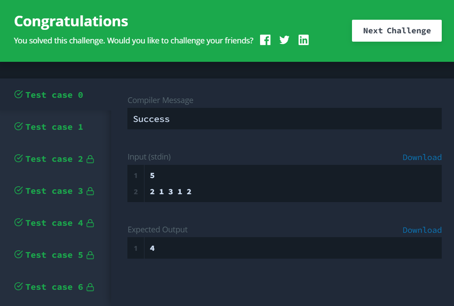
Task: Click the lock icon on Test case 6
Action: [x=90, y=287]
